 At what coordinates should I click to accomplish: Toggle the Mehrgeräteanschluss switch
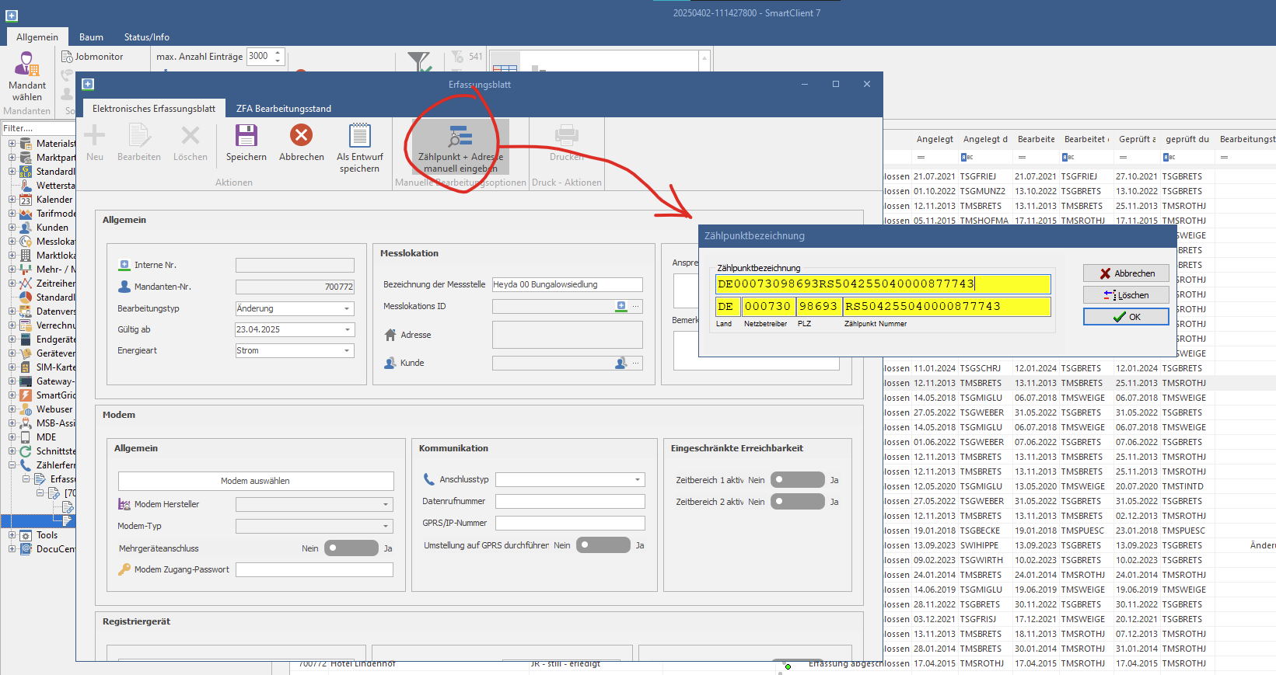click(x=351, y=548)
